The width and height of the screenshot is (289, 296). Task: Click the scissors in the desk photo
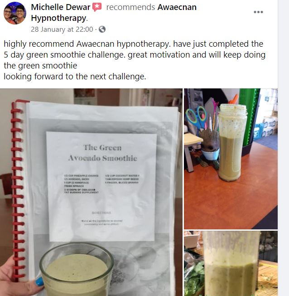point(196,117)
